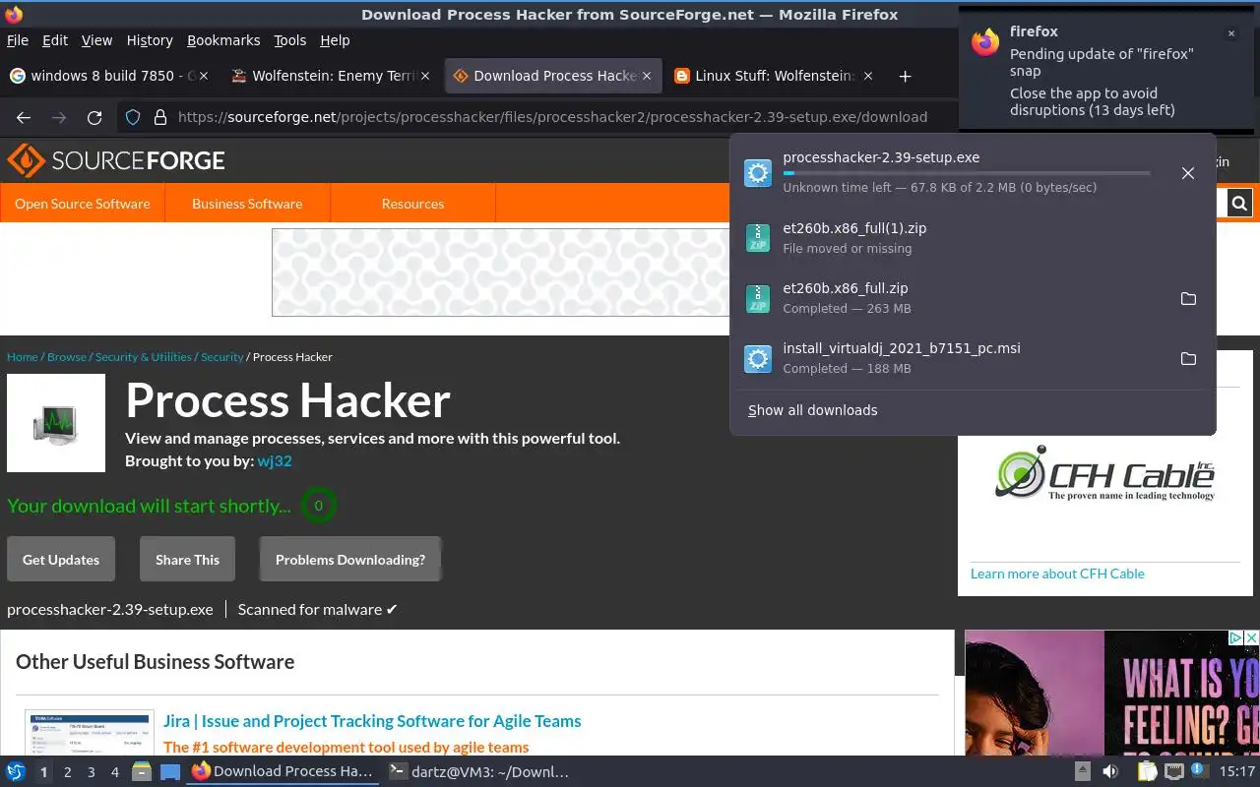Image resolution: width=1260 pixels, height=787 pixels.
Task: Click the et260b.x86_full.zip archive icon
Action: tap(758, 298)
